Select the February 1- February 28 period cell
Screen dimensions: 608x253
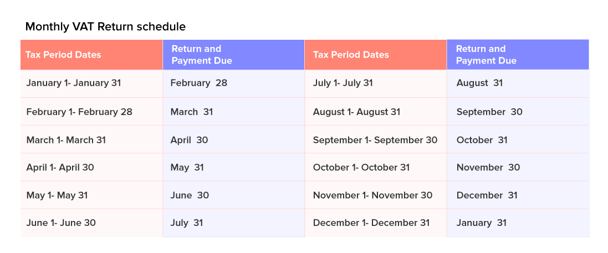point(79,112)
